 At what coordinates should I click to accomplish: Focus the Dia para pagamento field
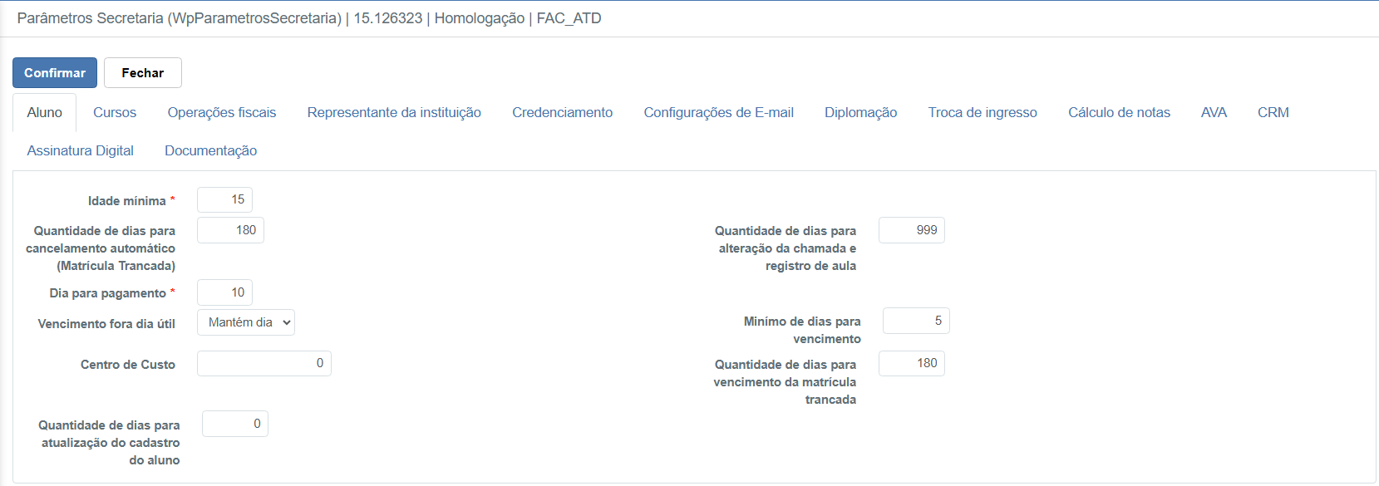click(x=224, y=292)
